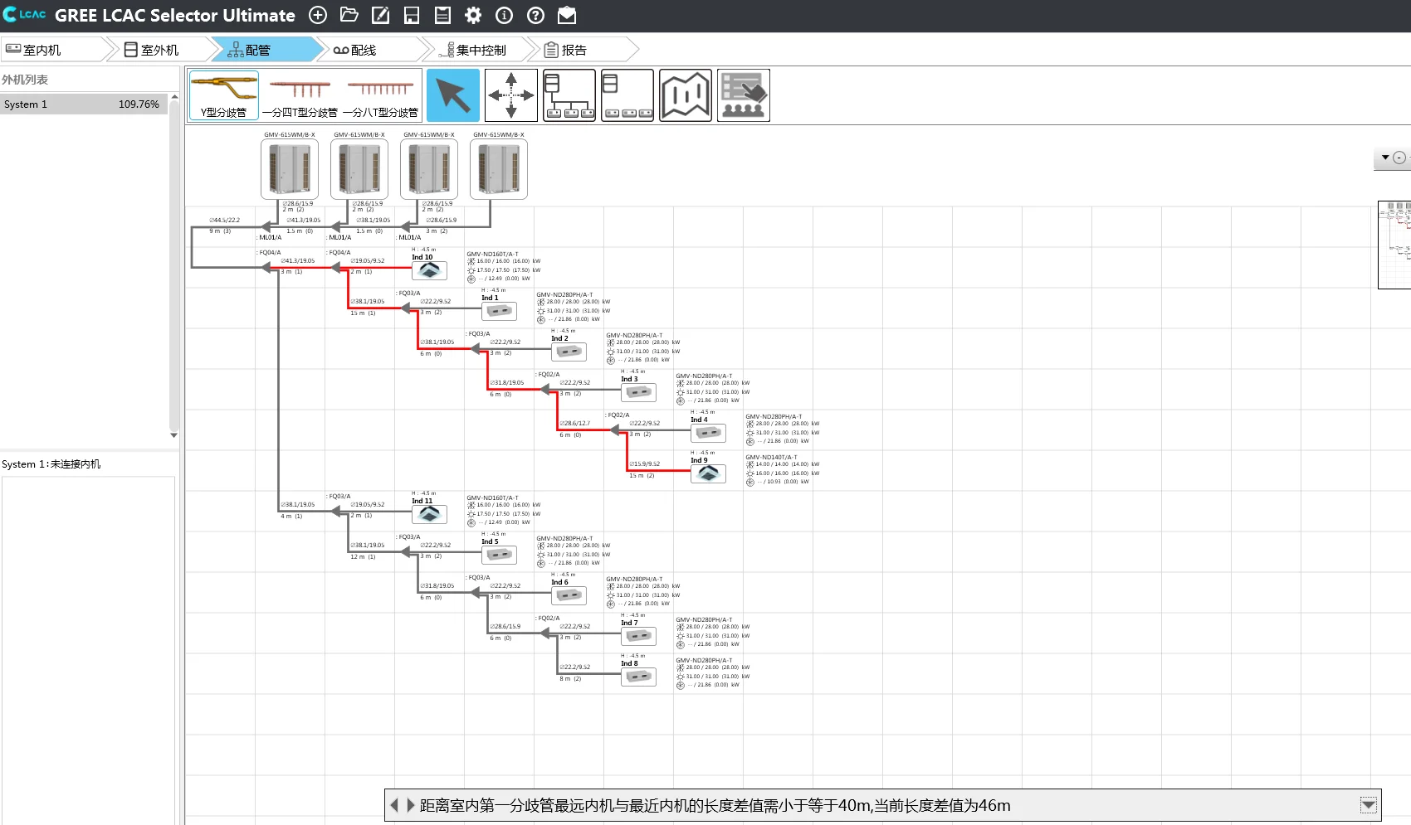Open a project with the folder icon
Viewport: 1411px width, 825px height.
pos(349,15)
